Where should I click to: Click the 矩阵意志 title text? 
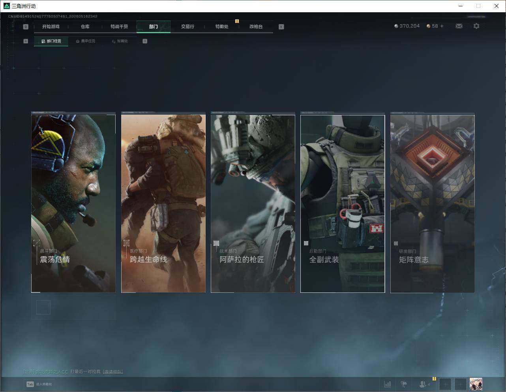tap(414, 260)
